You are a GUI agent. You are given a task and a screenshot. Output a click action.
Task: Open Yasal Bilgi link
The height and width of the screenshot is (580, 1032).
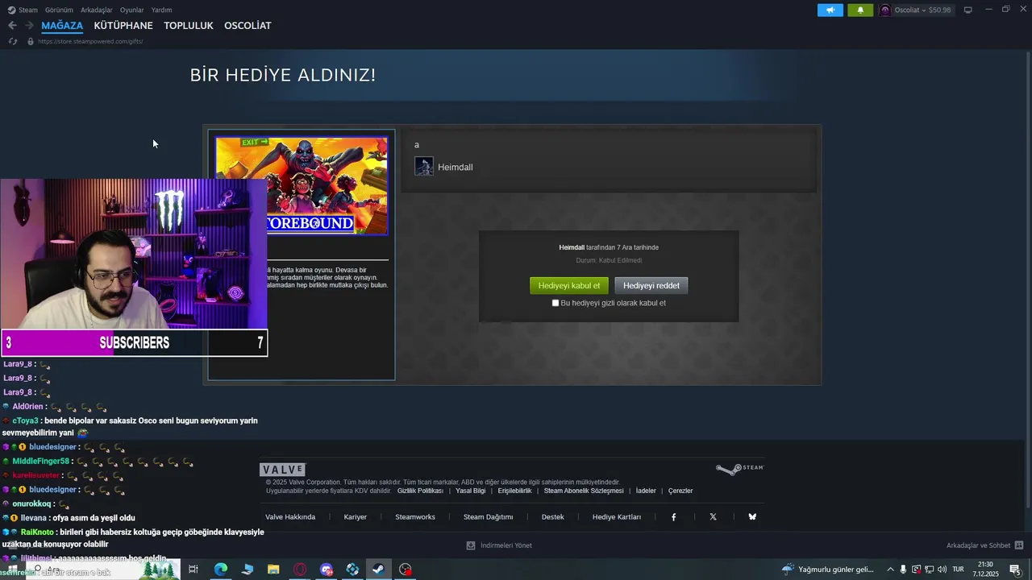pyautogui.click(x=470, y=491)
